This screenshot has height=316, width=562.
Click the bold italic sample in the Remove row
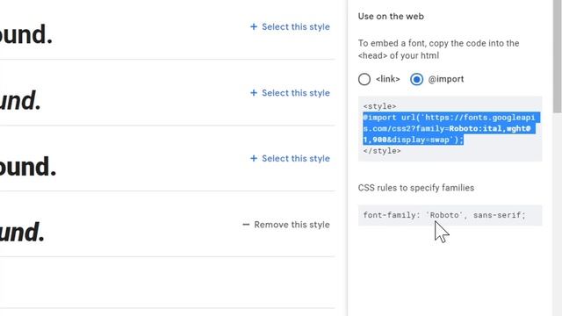(22, 232)
